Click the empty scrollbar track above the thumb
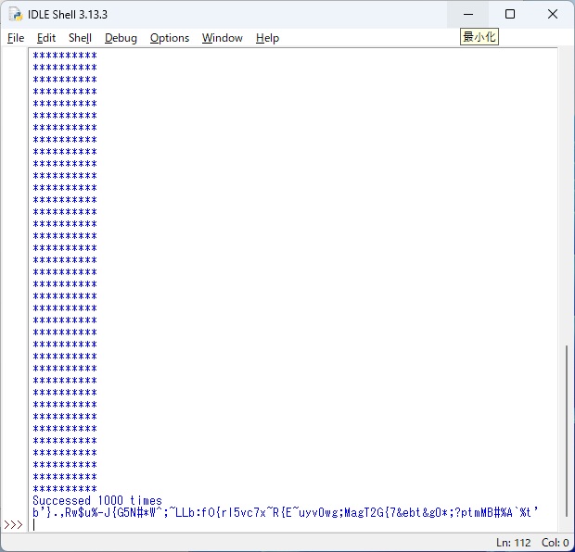The width and height of the screenshot is (575, 552). [x=566, y=185]
